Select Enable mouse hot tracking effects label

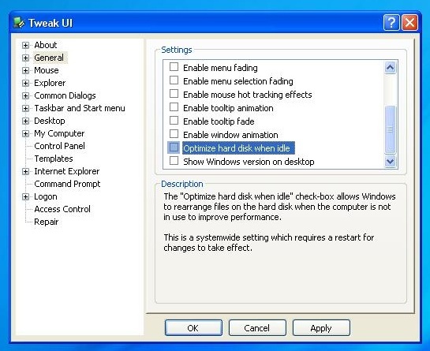pyautogui.click(x=248, y=95)
